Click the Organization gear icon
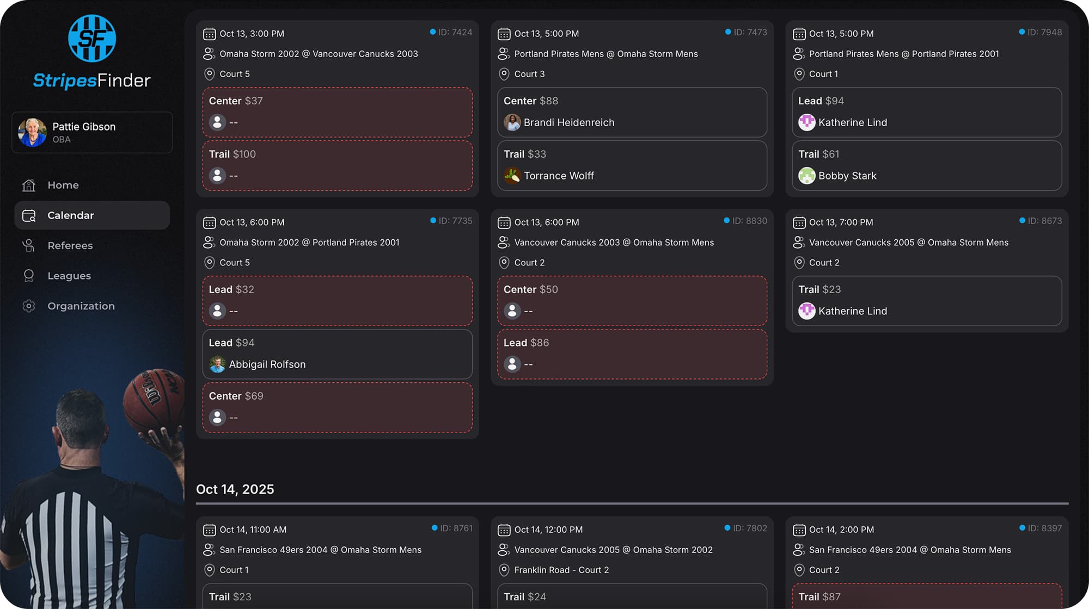 point(28,306)
